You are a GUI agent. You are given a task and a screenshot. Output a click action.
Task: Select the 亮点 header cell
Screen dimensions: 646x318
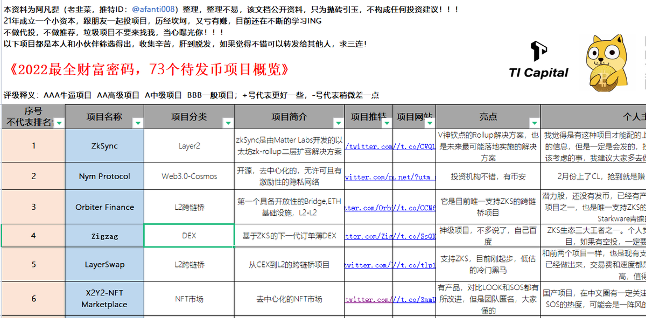488,117
